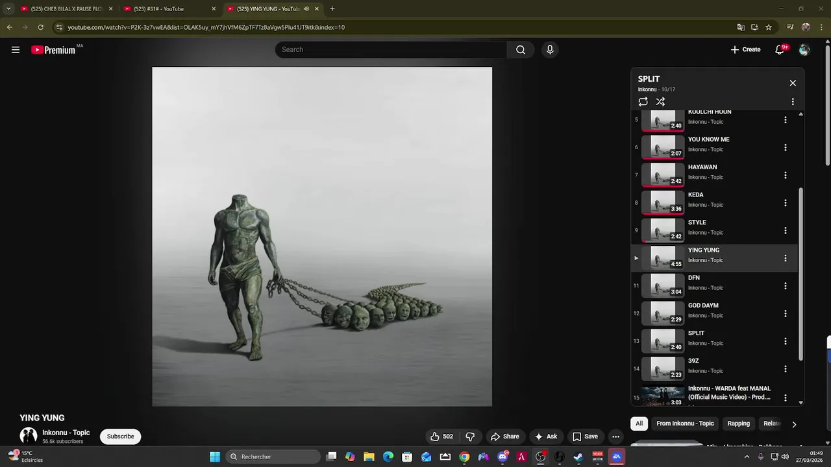The image size is (831, 467).
Task: Select the Rapping filter chip
Action: pyautogui.click(x=739, y=424)
